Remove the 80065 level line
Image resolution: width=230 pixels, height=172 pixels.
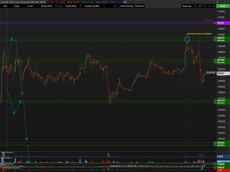(x=215, y=143)
